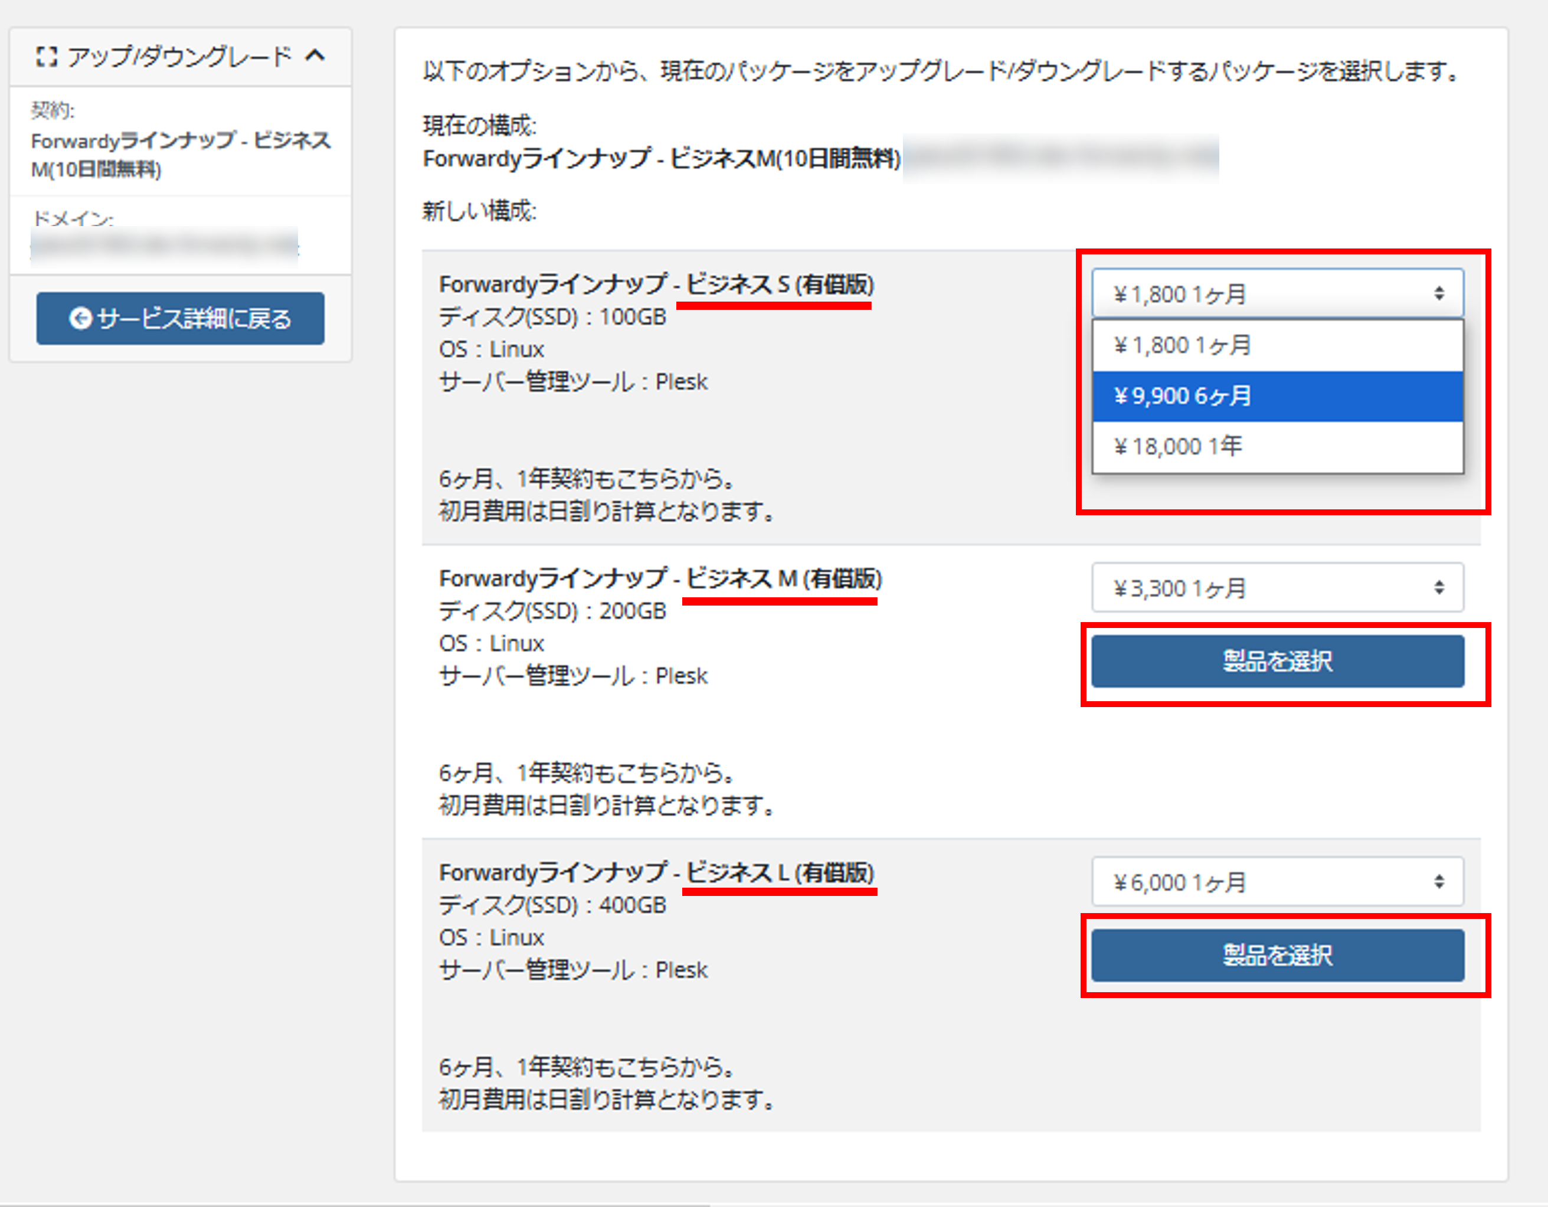This screenshot has width=1548, height=1207.
Task: Click 製品を選択 for ビジネス L
Action: point(1277,955)
